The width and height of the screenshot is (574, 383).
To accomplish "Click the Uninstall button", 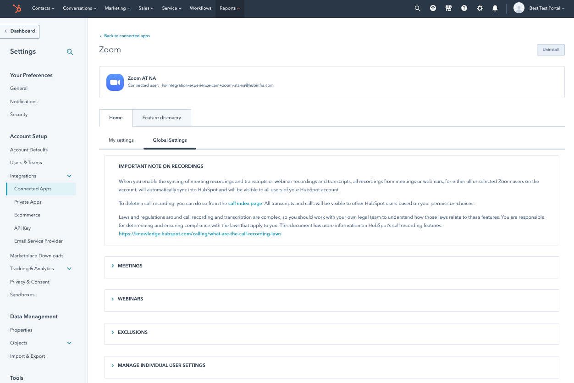I will [551, 50].
